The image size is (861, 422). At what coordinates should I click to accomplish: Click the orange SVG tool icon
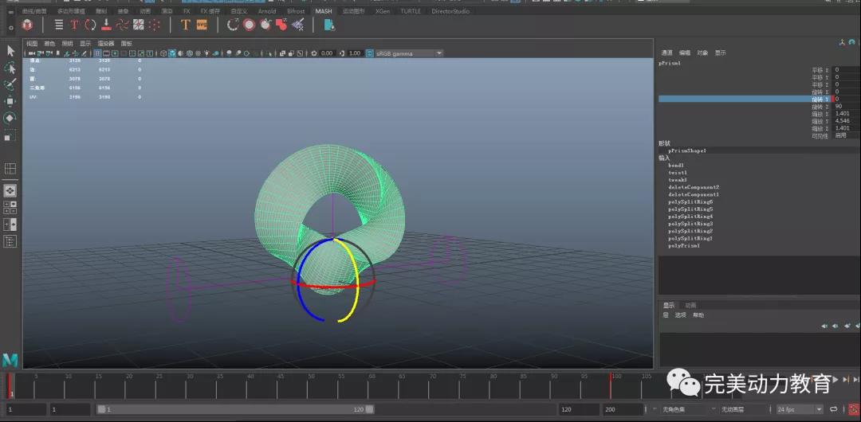[x=202, y=25]
